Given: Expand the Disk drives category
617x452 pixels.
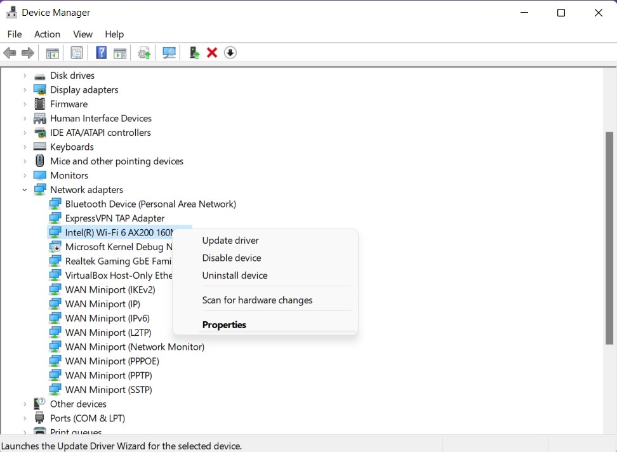Looking at the screenshot, I should click(x=25, y=75).
